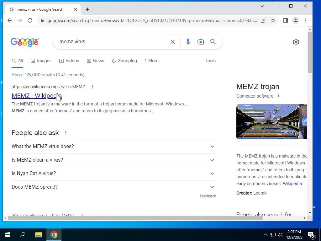
Task: Click the horizontal scrollbar thumb
Action: (135, 218)
